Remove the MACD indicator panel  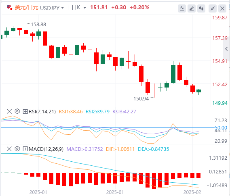click(x=9, y=149)
